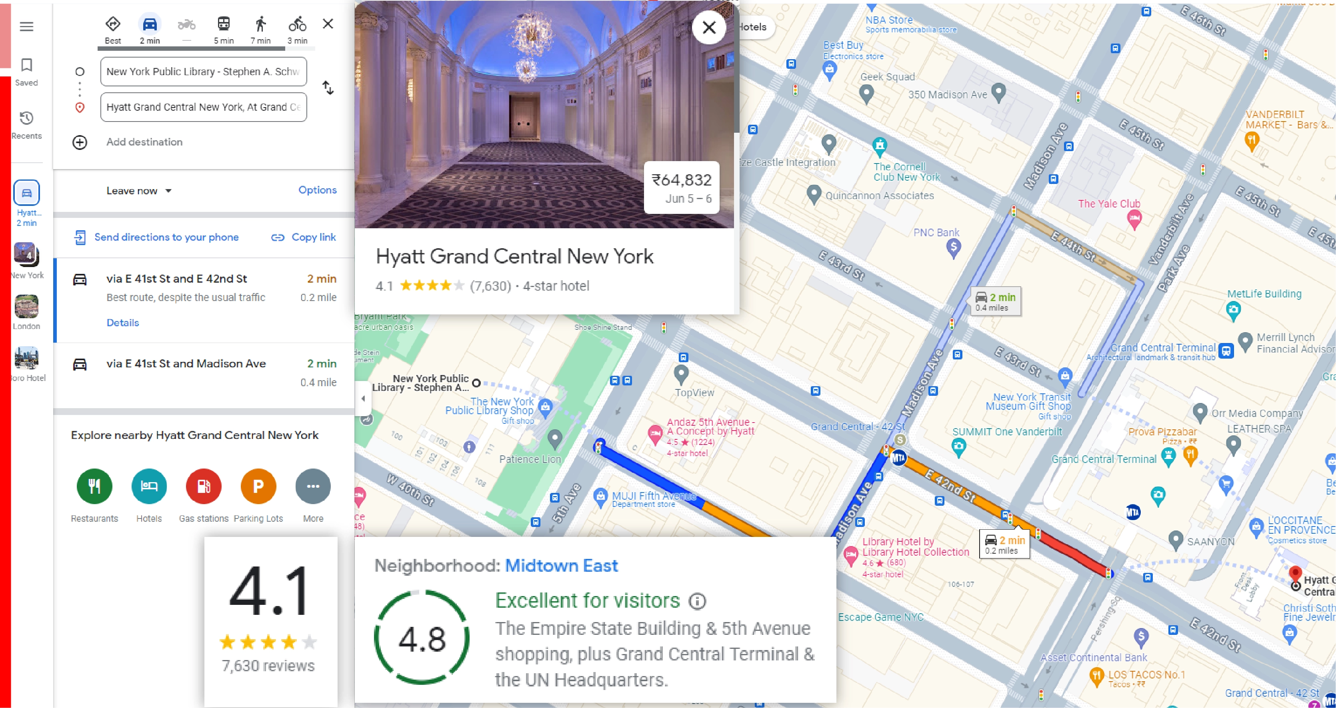
Task: Click the Options directions expander
Action: [x=316, y=190]
